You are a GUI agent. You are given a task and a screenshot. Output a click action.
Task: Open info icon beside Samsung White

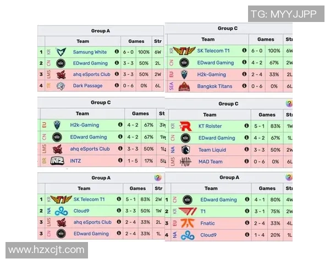coord(117,52)
